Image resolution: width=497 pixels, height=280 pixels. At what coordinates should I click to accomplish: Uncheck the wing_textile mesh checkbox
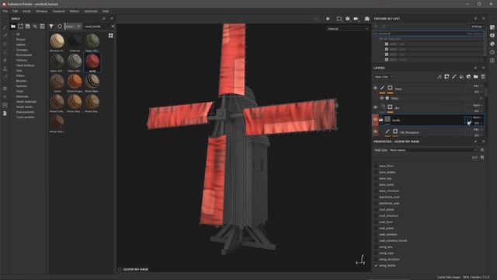[x=376, y=265]
